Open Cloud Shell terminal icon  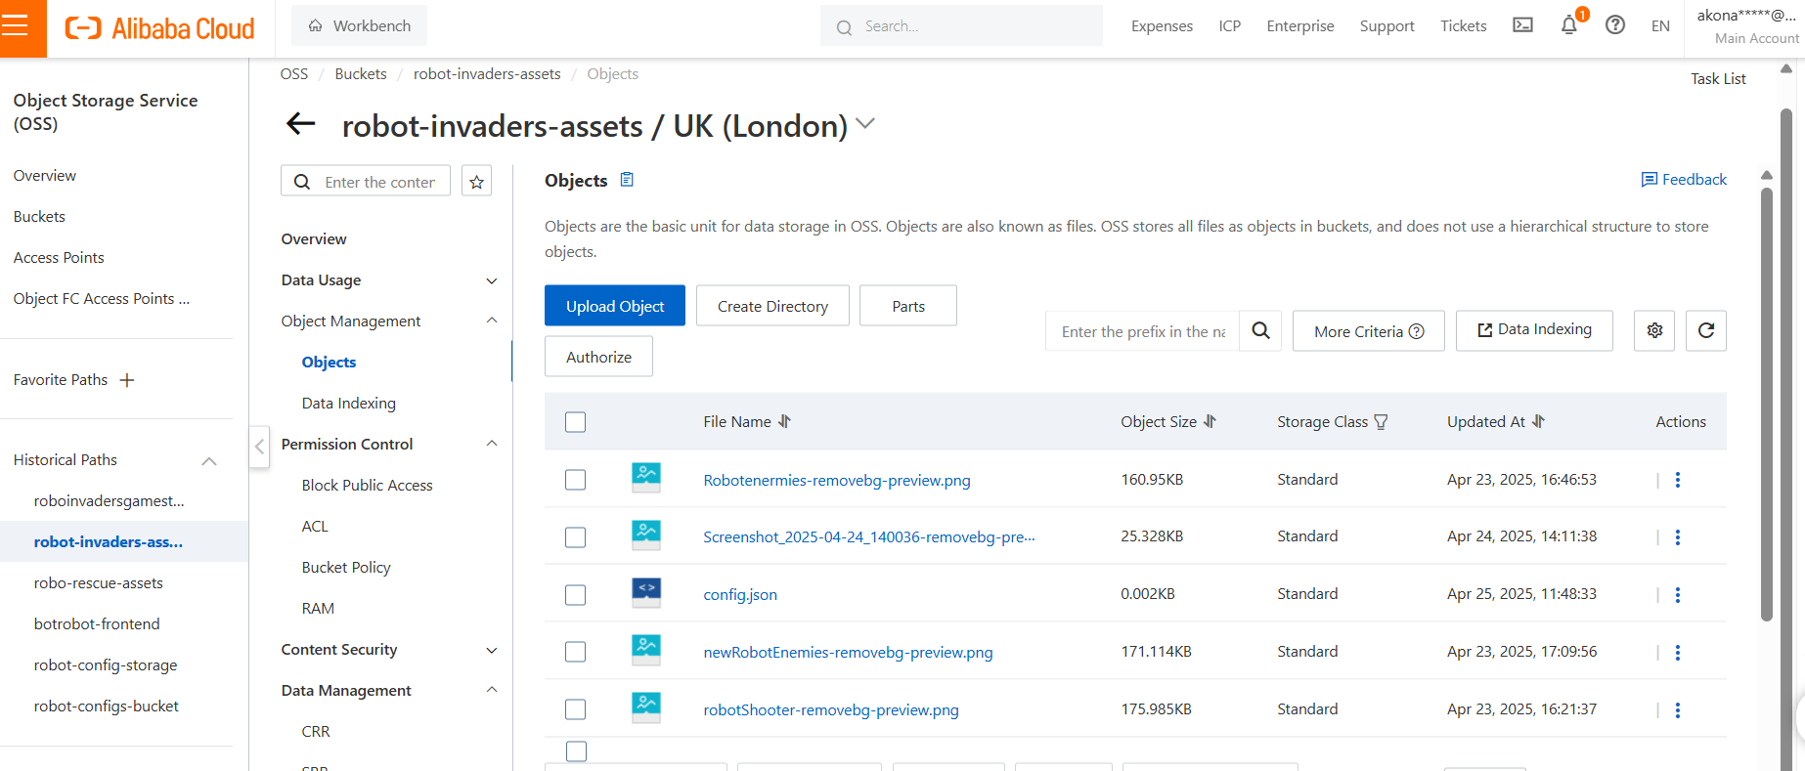[x=1522, y=25]
